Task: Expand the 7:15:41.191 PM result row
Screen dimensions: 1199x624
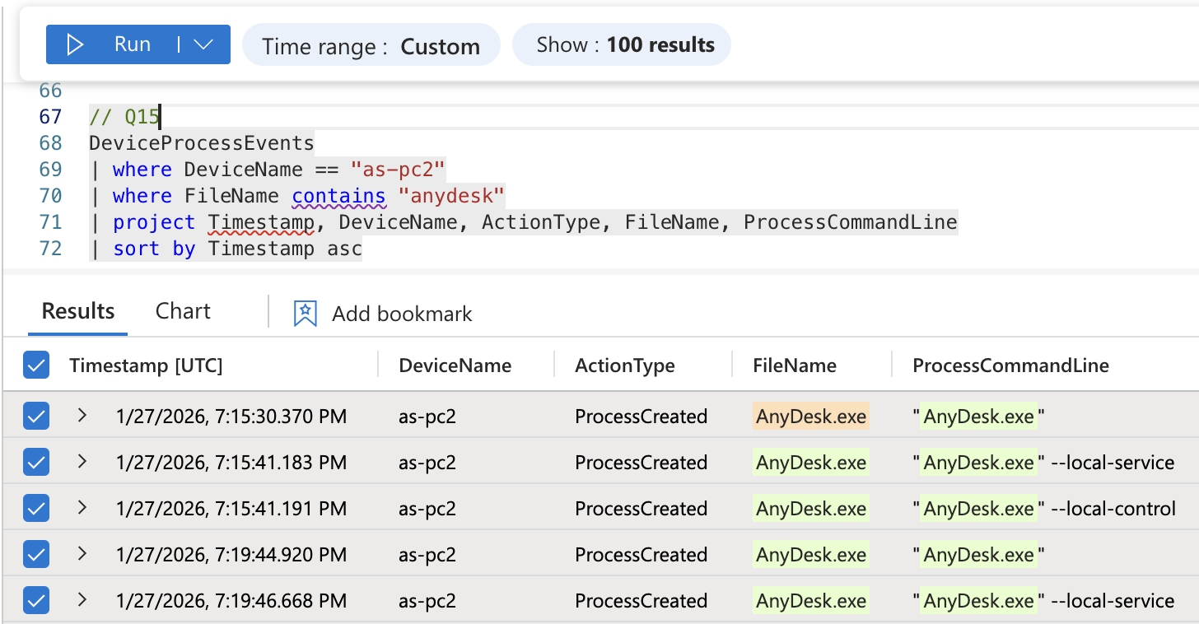Action: 82,508
